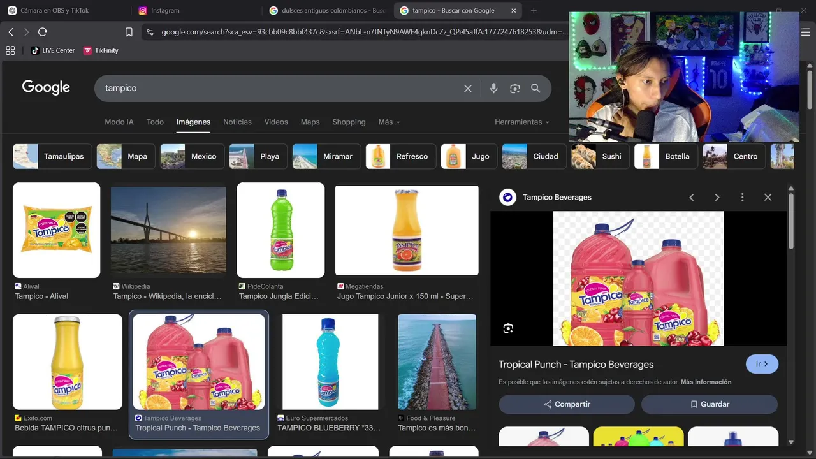816x459 pixels.
Task: Select the Jugo filter chip
Action: (469, 156)
